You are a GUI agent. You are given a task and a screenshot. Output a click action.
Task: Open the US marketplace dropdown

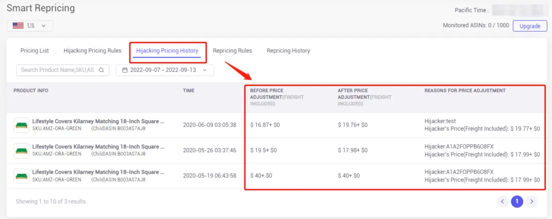(30, 25)
